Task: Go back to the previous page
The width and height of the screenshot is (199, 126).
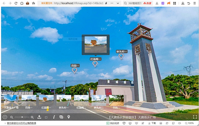Action: click(4, 3)
